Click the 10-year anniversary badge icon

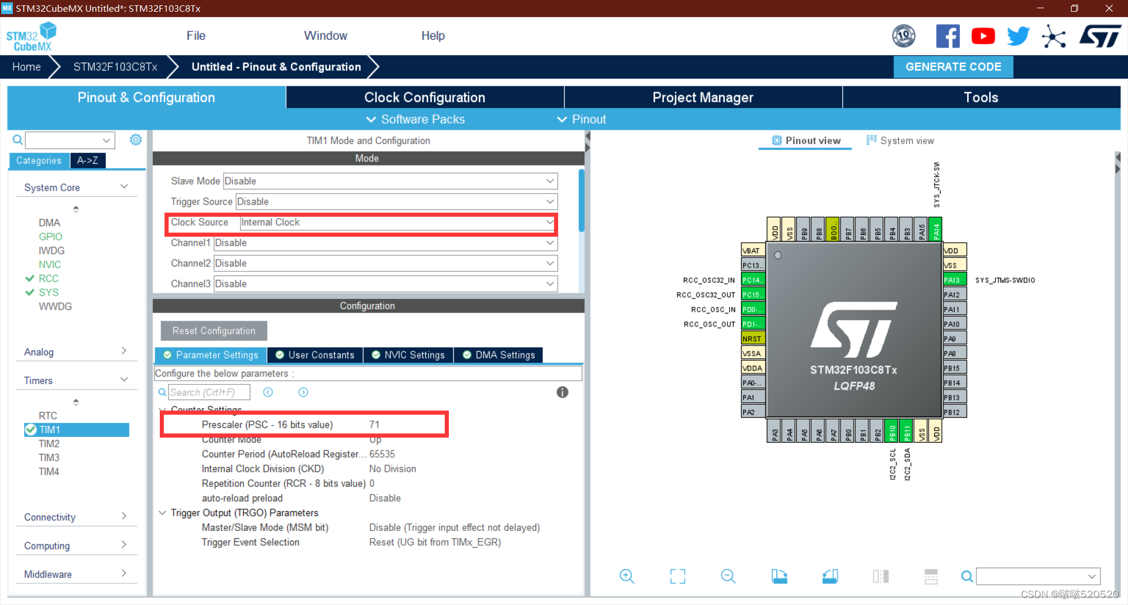(904, 36)
